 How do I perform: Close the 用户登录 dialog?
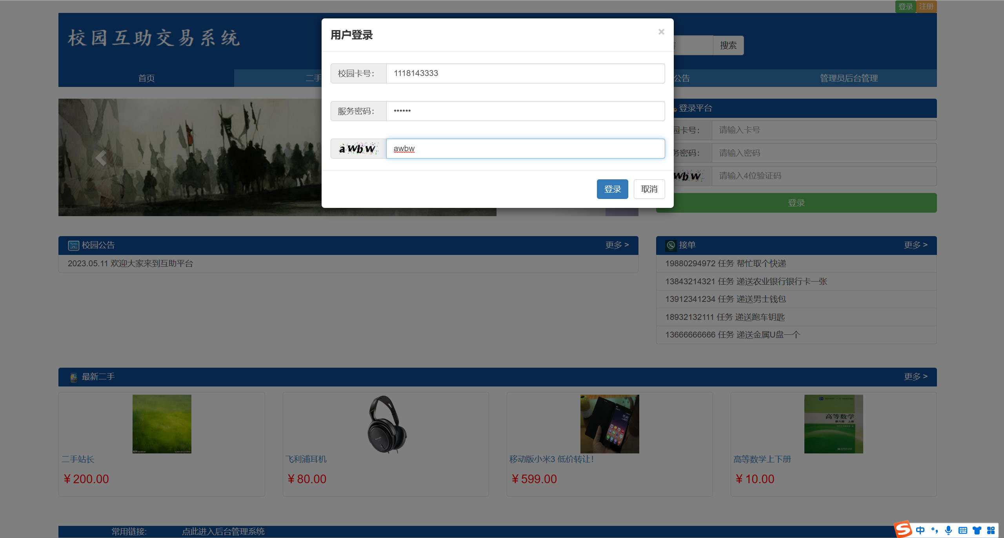[661, 32]
